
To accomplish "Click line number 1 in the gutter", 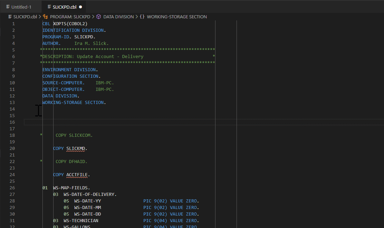I will click(13, 23).
